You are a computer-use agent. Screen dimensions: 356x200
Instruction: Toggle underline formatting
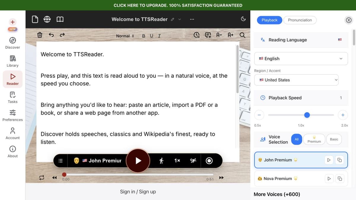click(152, 36)
